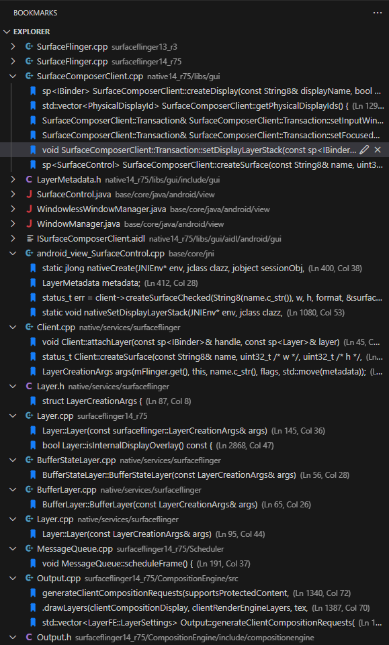Collapse the SurfaceComposerClient.cpp bookmarks

coord(13,76)
